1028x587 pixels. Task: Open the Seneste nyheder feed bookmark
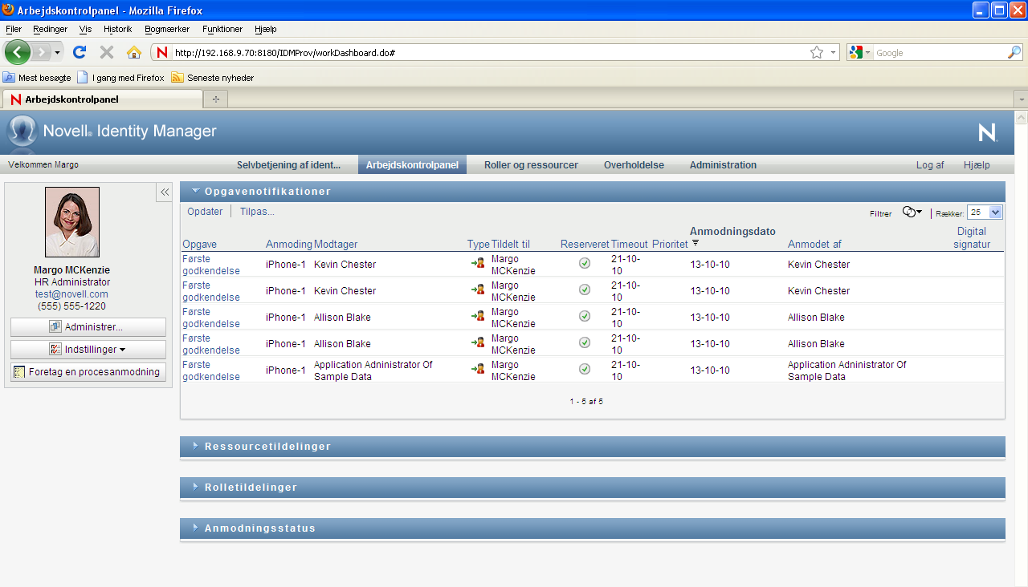click(x=213, y=78)
